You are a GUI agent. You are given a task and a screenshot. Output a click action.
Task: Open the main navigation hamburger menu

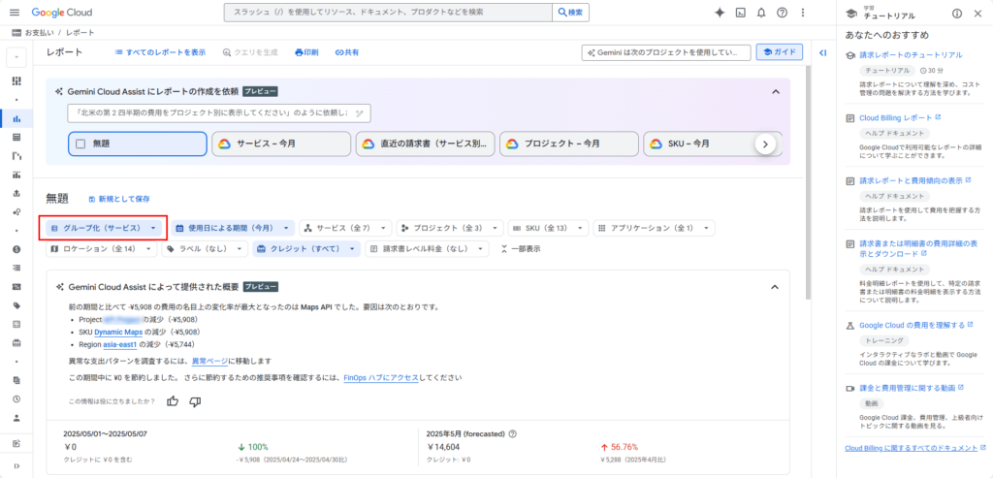[15, 13]
